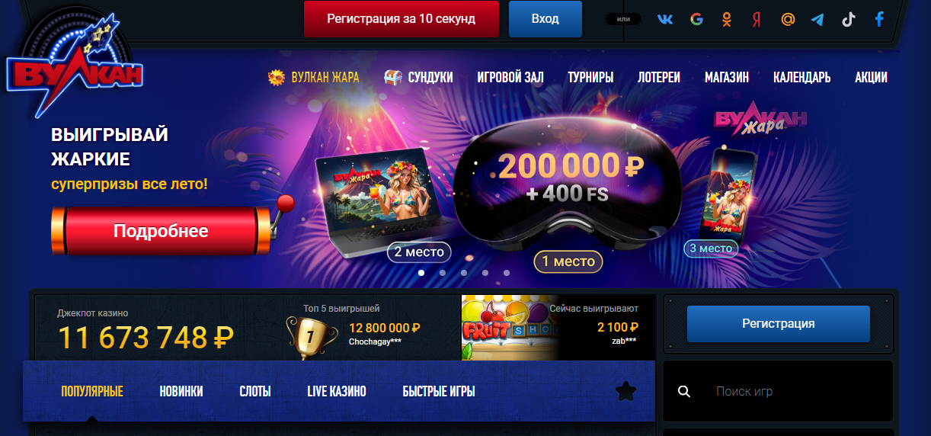The image size is (931, 436).
Task: Use the Mail.ru @ login icon
Action: coord(788,19)
